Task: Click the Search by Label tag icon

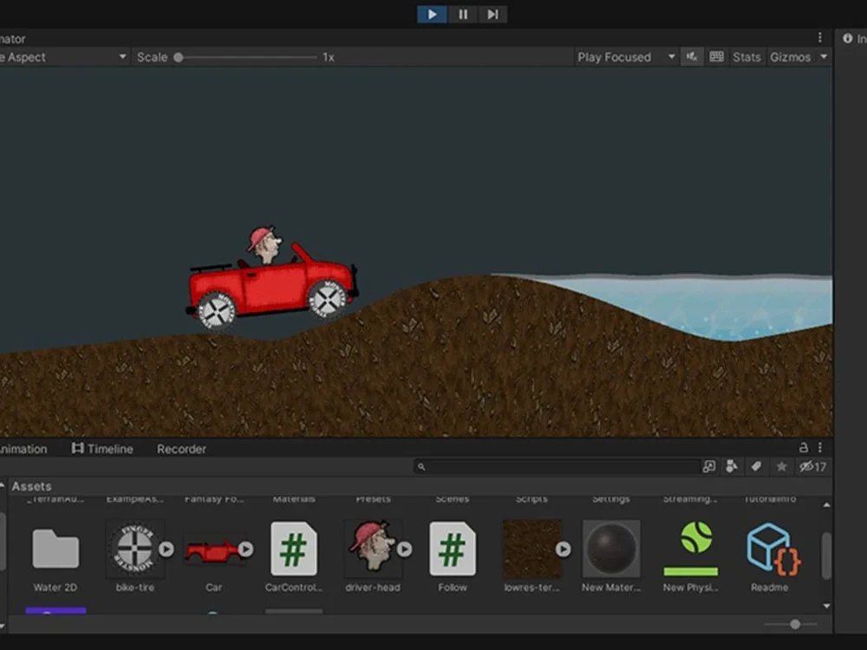Action: (x=756, y=467)
